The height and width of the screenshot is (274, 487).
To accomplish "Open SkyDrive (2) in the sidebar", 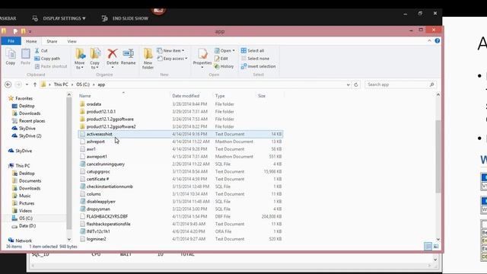I will [30, 135].
